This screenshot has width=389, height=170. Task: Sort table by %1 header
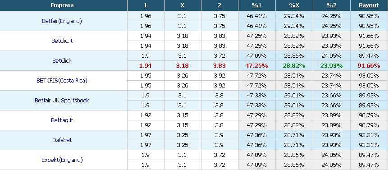click(x=256, y=5)
